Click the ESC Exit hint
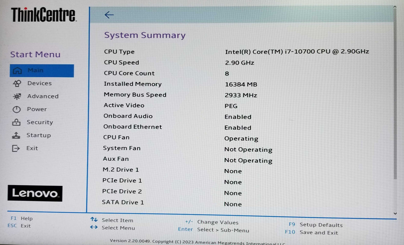The image size is (404, 245). (x=19, y=226)
